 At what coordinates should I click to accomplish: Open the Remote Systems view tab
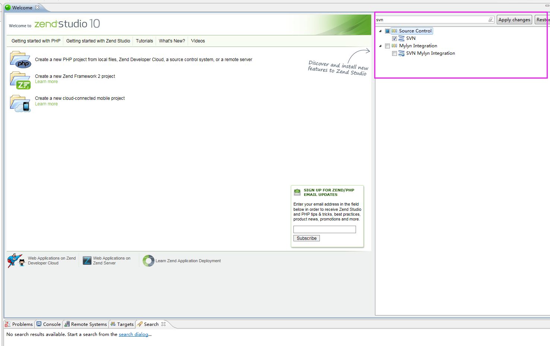tap(86, 324)
